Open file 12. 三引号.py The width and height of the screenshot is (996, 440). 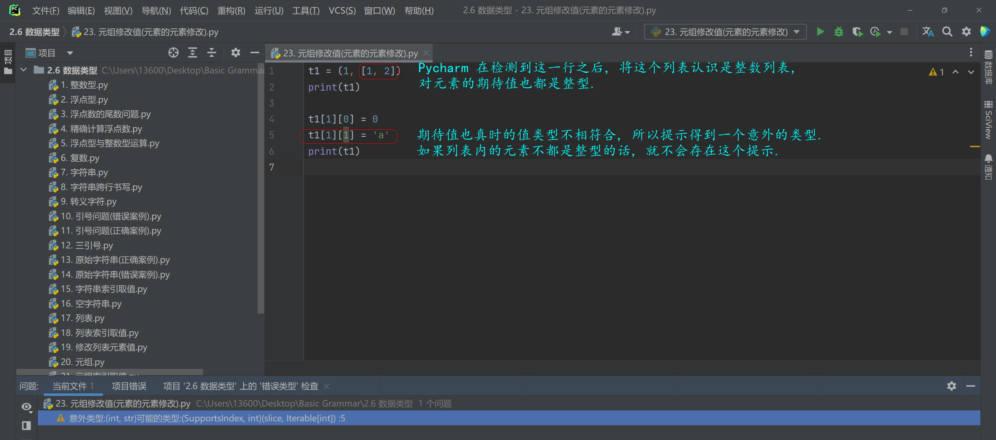[x=81, y=245]
